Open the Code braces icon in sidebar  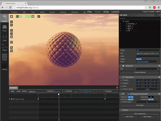click(4, 37)
